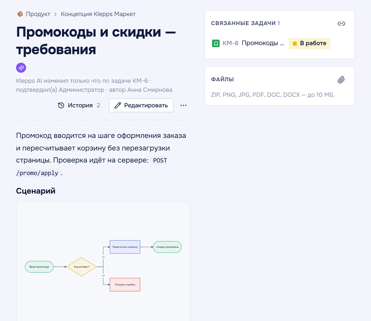Click the allowed file types hint text
Viewport: 371px width, 321px height.
click(x=273, y=95)
